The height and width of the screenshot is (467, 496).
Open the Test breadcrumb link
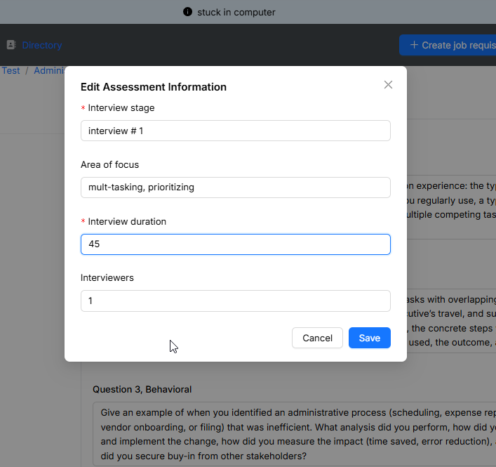coord(11,70)
